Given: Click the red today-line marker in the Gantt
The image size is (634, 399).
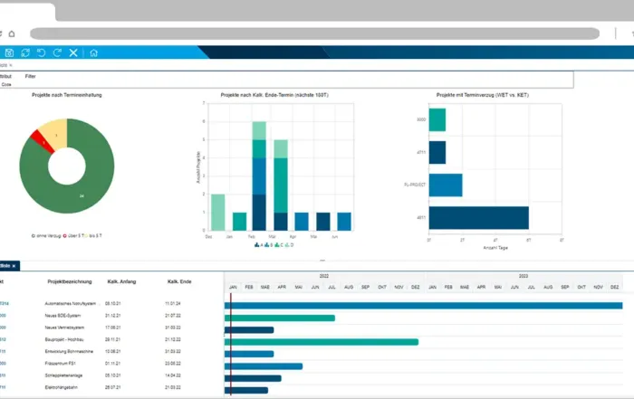Looking at the screenshot, I should (x=230, y=344).
